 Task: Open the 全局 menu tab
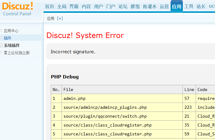(x=62, y=6)
